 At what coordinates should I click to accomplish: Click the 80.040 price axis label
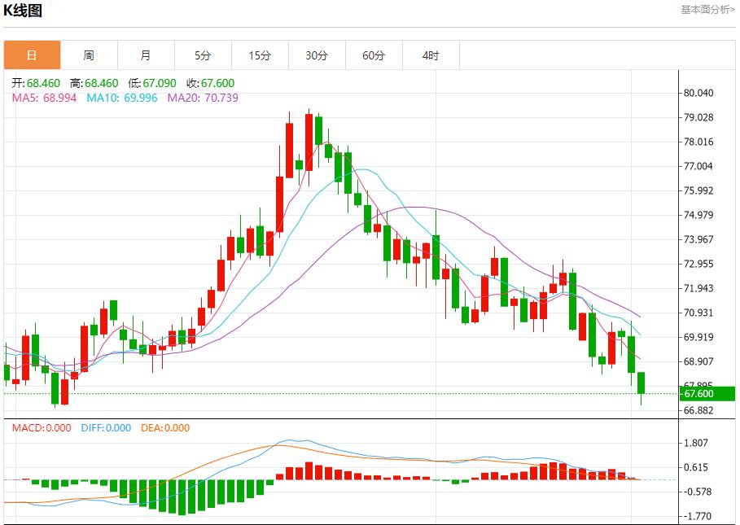tap(698, 93)
